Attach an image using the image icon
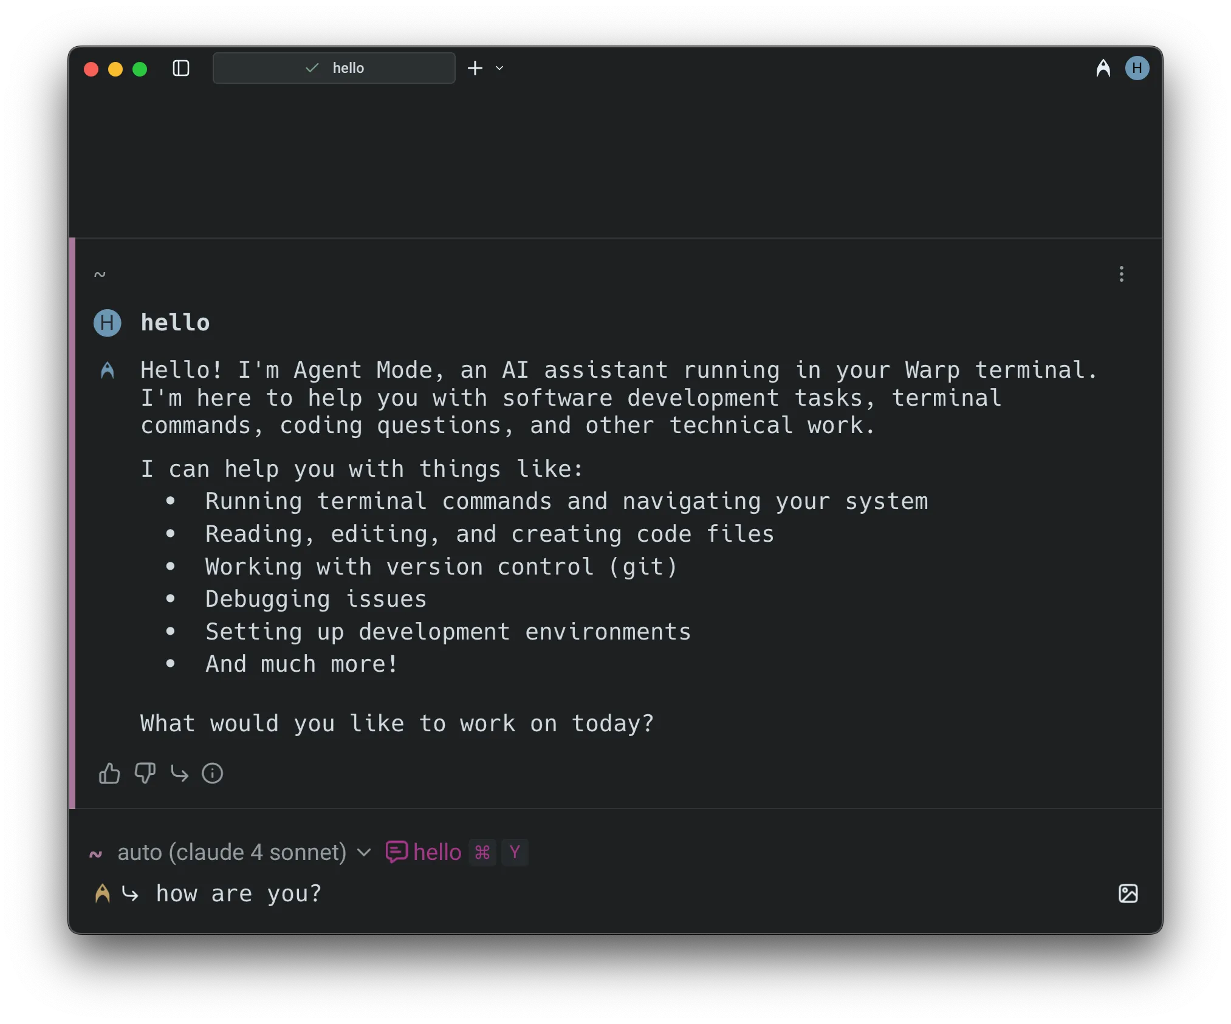Screen dimensions: 1231x1024 [x=1128, y=893]
